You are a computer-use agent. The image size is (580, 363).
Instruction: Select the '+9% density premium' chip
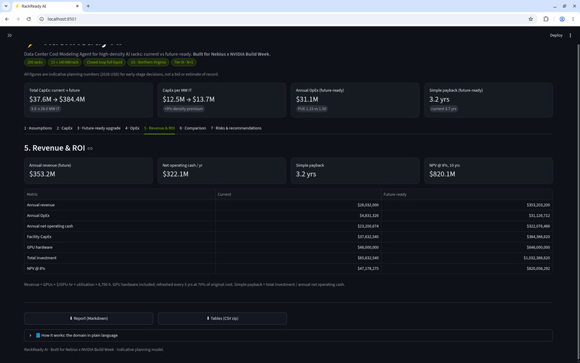click(x=183, y=109)
